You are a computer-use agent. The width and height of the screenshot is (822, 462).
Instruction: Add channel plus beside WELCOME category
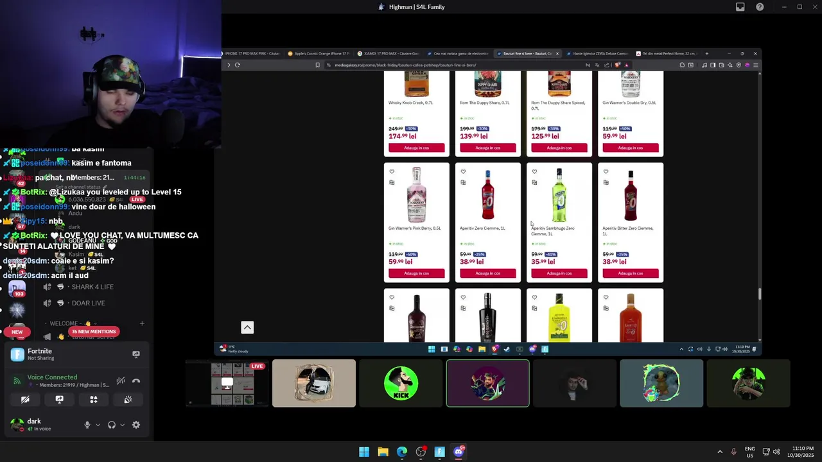coord(142,323)
